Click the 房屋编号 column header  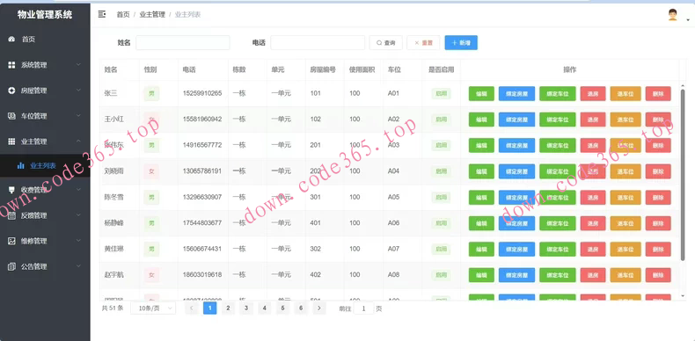323,69
